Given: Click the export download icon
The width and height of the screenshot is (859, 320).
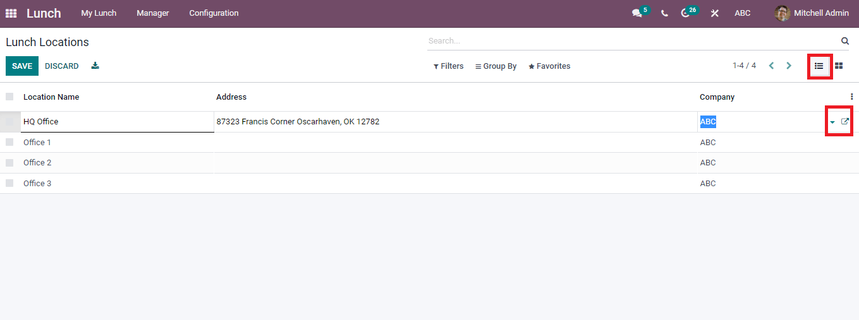Looking at the screenshot, I should (95, 66).
